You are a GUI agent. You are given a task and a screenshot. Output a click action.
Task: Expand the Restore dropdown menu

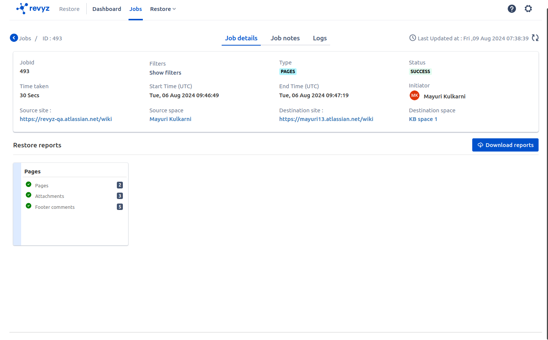point(163,9)
